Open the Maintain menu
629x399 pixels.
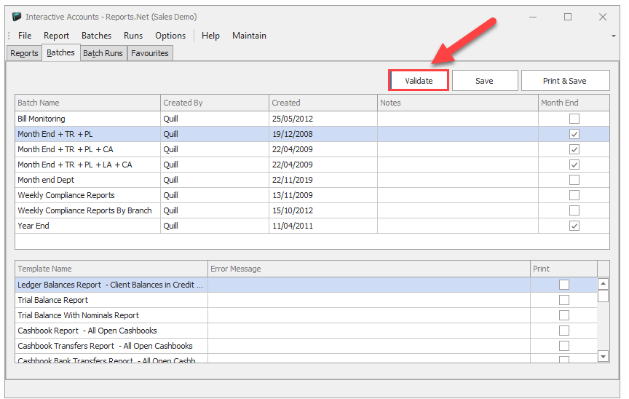249,36
